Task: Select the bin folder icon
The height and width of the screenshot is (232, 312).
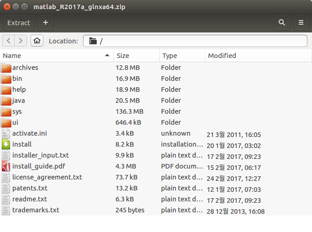Action: click(6, 79)
